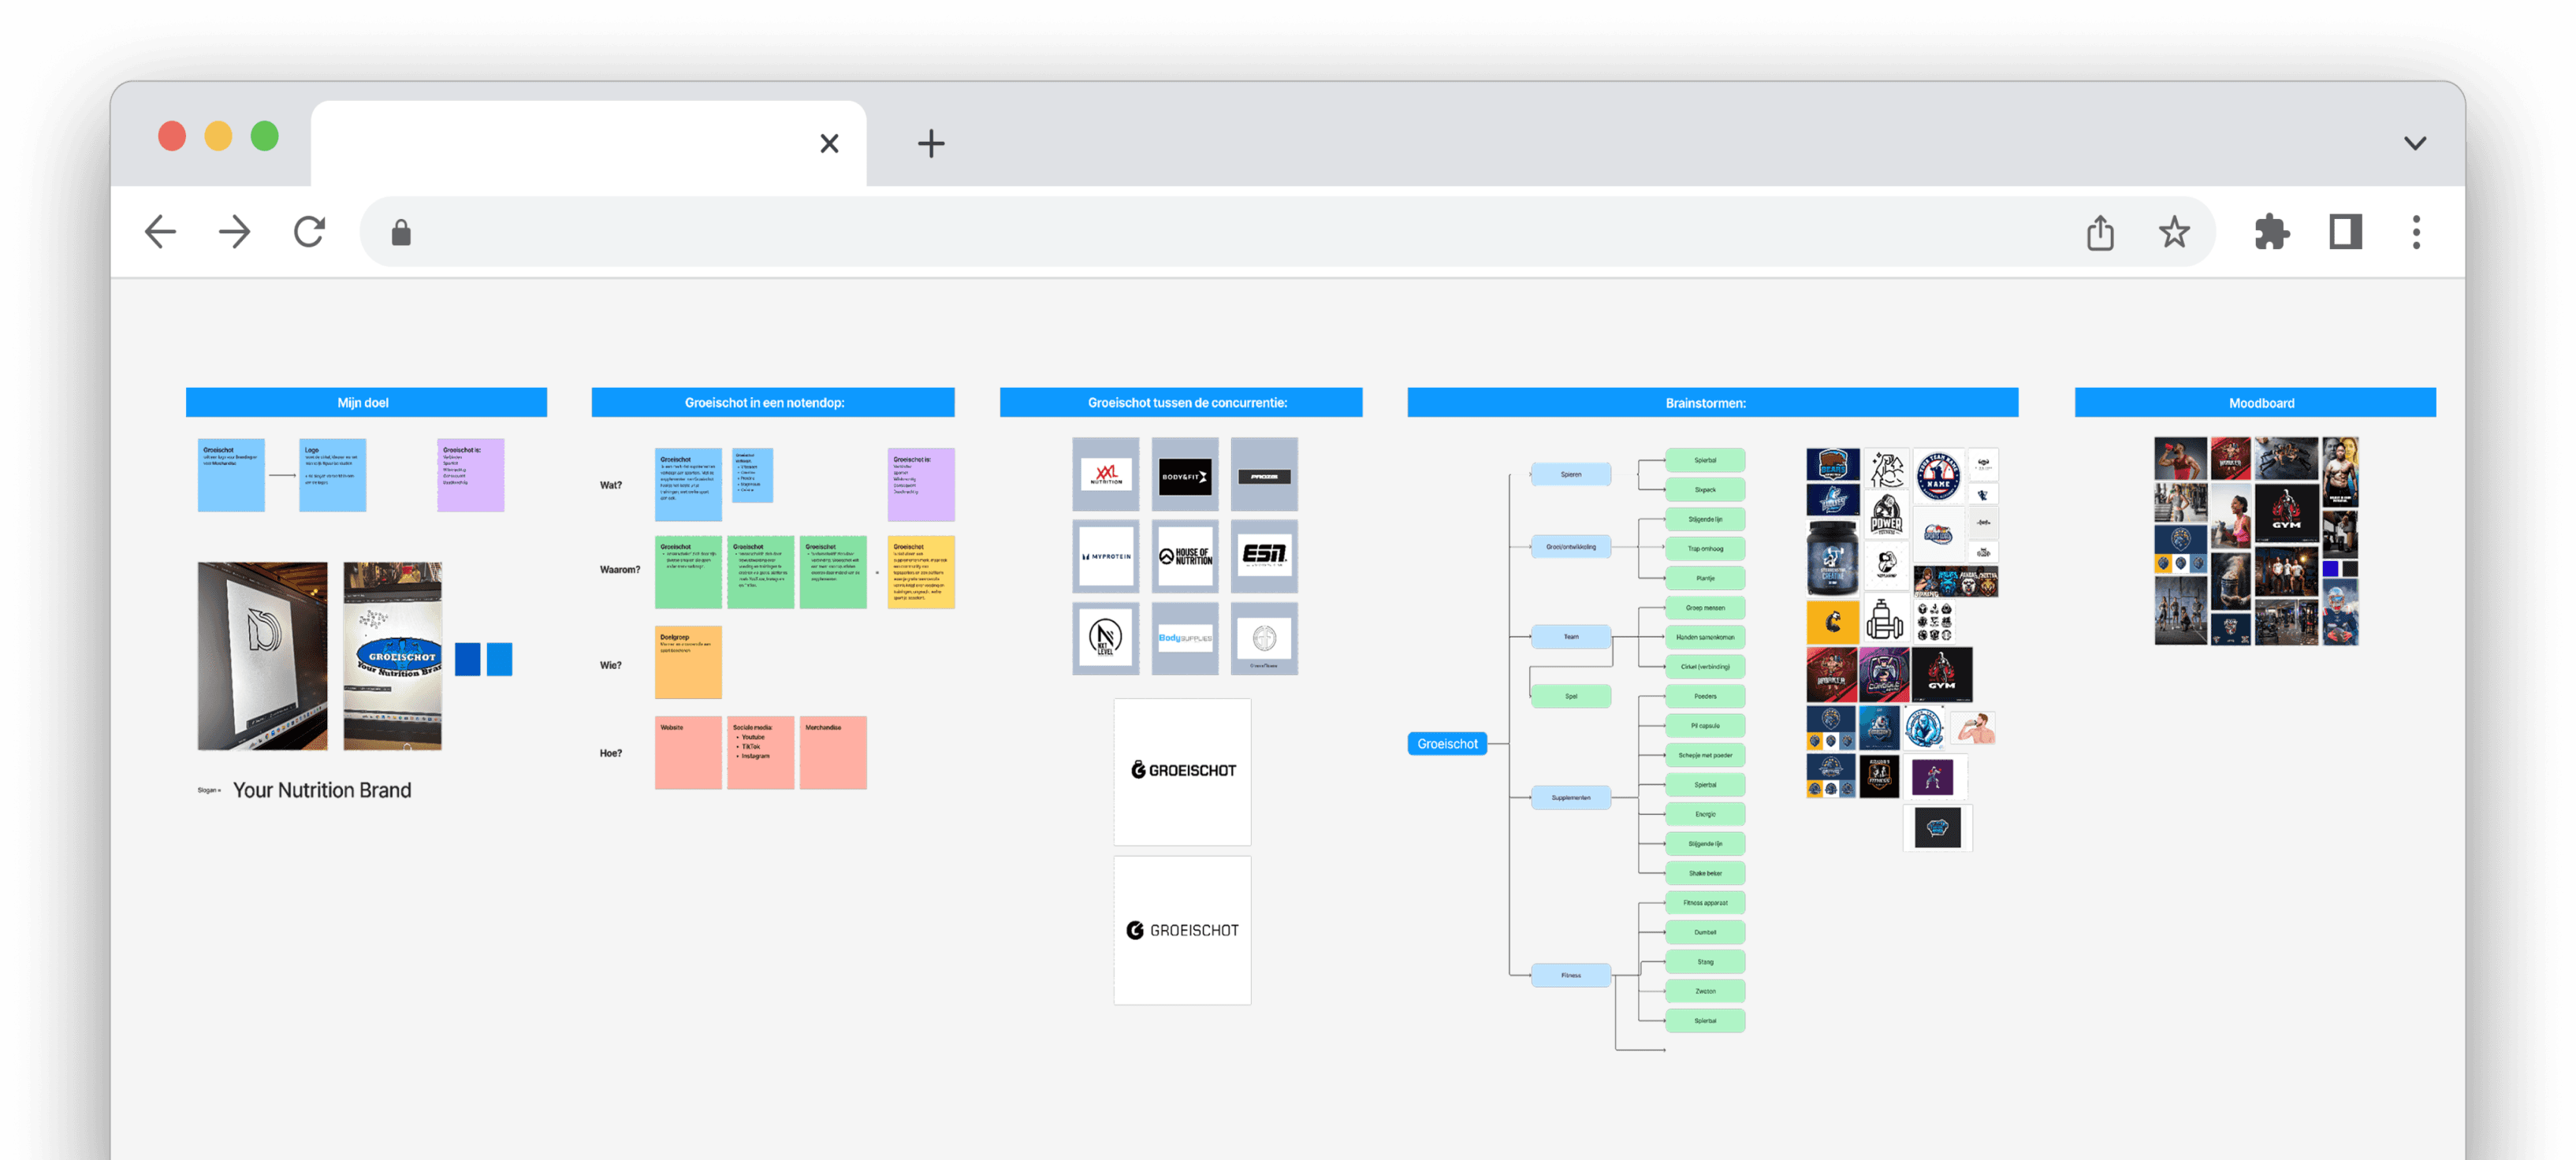Click the browser forward arrow
Screen dimensions: 2576x1160
coord(235,232)
